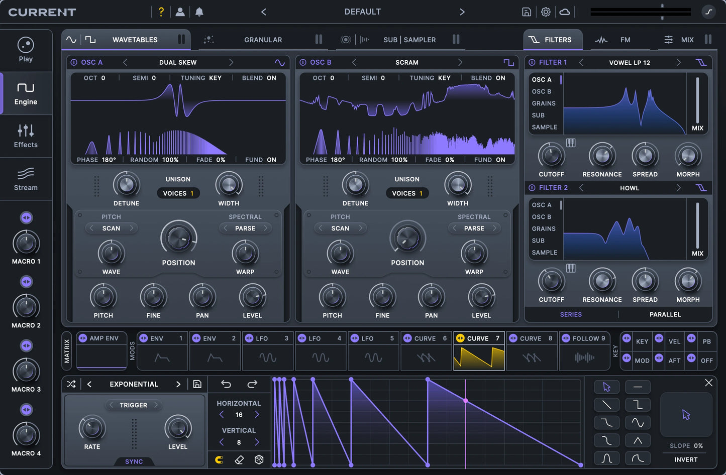
Task: Click the randomize shuffle icon in curve editor
Action: (x=71, y=384)
